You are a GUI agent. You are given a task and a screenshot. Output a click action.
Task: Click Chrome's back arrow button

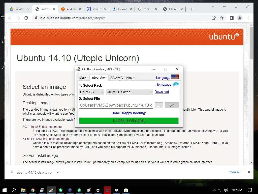[x=10, y=18]
